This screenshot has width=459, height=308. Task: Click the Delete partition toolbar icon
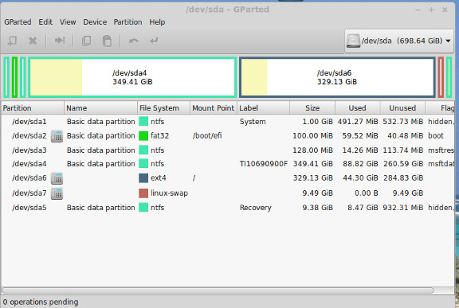(x=33, y=41)
